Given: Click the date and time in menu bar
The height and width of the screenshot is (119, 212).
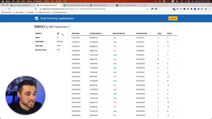Looking at the screenshot, I should tap(202, 1).
